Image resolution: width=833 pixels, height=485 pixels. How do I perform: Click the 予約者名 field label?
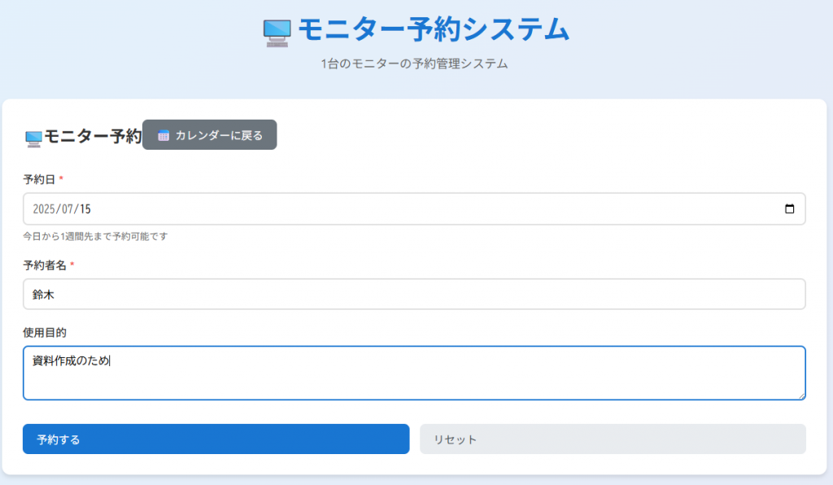(x=45, y=265)
